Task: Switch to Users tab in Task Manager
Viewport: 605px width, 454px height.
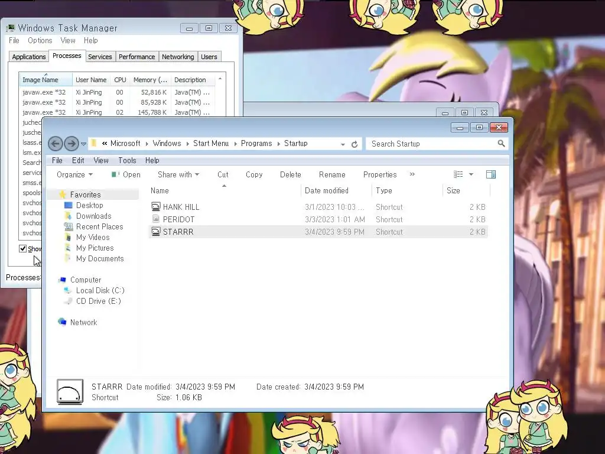Action: 209,57
